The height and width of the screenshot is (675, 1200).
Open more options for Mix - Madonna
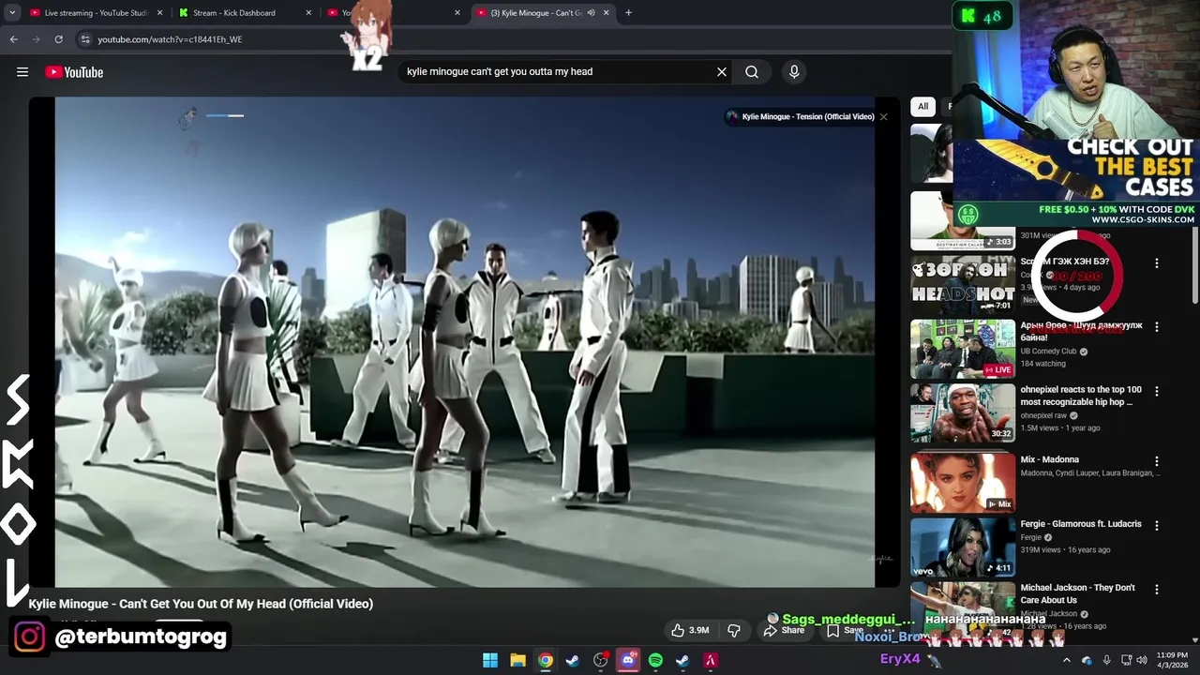click(1157, 461)
